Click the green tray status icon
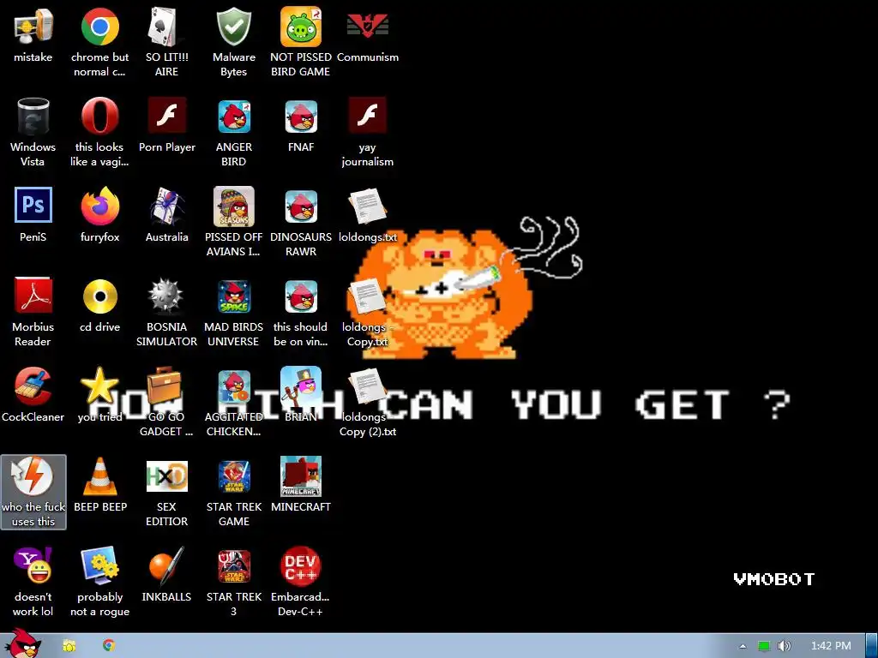Image resolution: width=878 pixels, height=658 pixels. [764, 646]
